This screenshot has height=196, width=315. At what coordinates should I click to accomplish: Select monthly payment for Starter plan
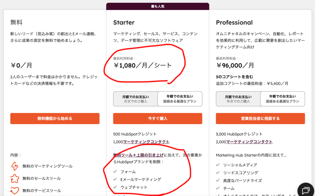click(x=135, y=99)
